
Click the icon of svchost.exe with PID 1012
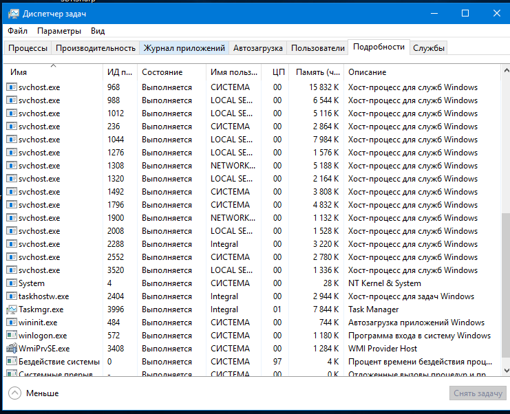pos(12,113)
